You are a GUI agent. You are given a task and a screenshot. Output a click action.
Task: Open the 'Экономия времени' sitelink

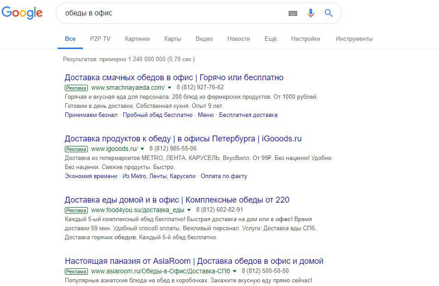91,176
